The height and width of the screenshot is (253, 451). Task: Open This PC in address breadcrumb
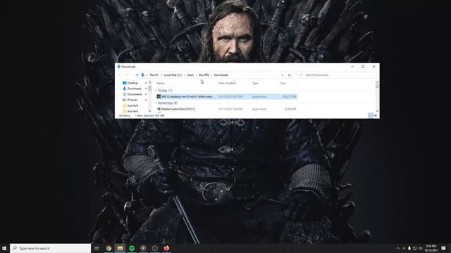tap(154, 75)
